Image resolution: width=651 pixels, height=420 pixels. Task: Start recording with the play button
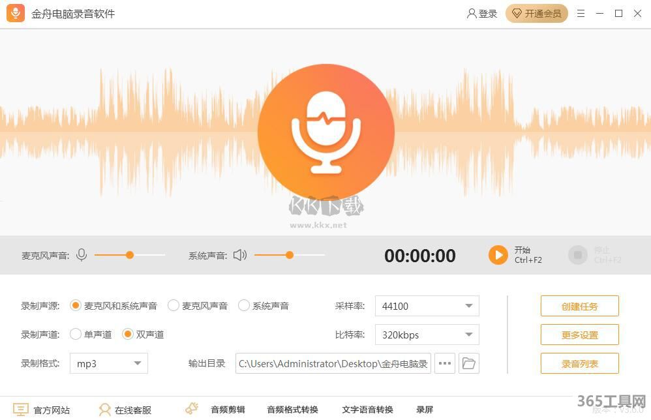point(498,255)
